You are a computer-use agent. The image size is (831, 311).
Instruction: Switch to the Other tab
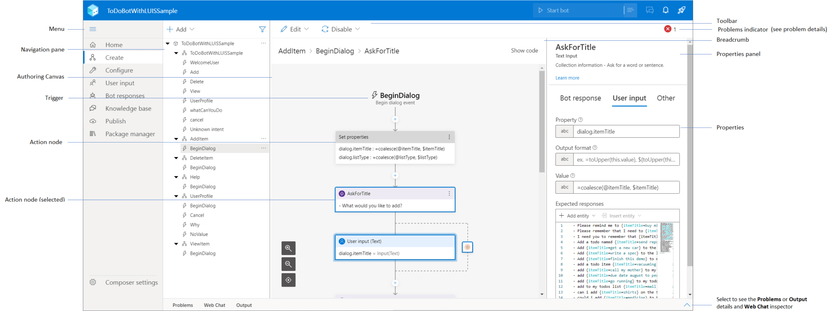pos(666,98)
